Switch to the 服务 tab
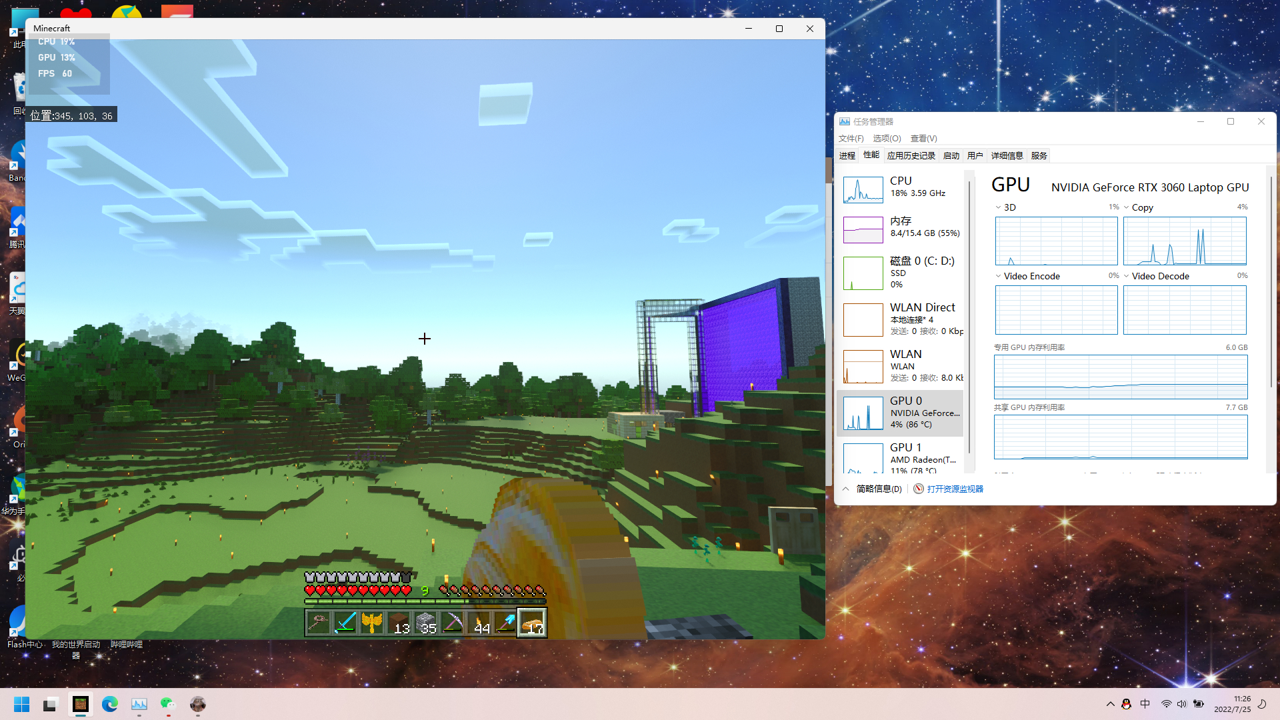Screen dimensions: 1280x720 1039,155
